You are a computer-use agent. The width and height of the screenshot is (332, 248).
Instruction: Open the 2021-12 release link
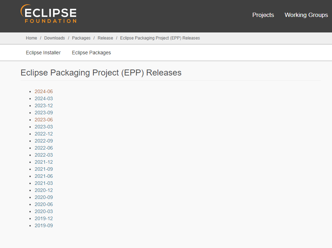[44, 162]
